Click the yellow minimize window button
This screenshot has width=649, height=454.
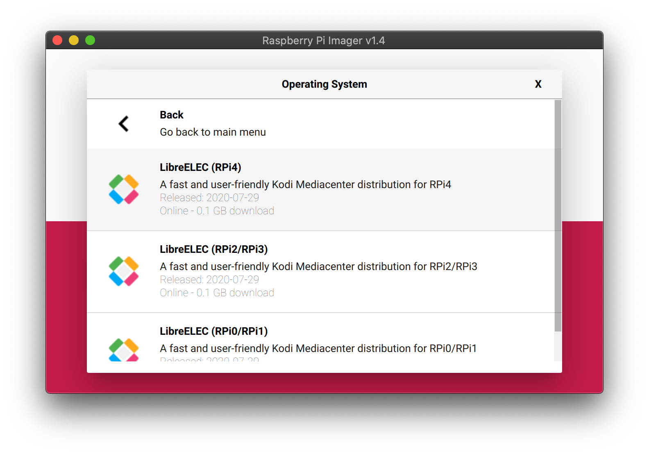[x=74, y=40]
